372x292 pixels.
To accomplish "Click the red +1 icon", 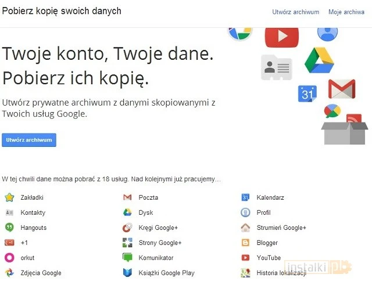I will pyautogui.click(x=9, y=243).
